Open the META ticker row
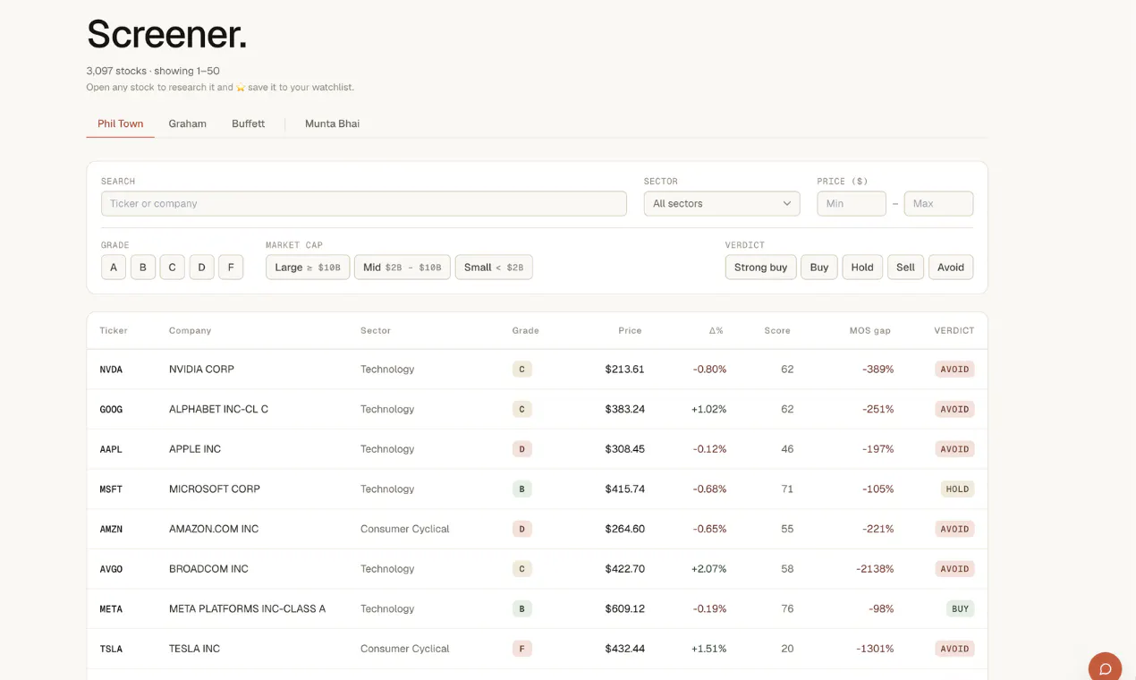Screen dimensions: 1136x680 tap(537, 608)
